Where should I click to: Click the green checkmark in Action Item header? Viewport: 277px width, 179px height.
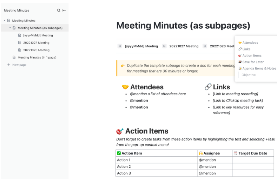119,153
